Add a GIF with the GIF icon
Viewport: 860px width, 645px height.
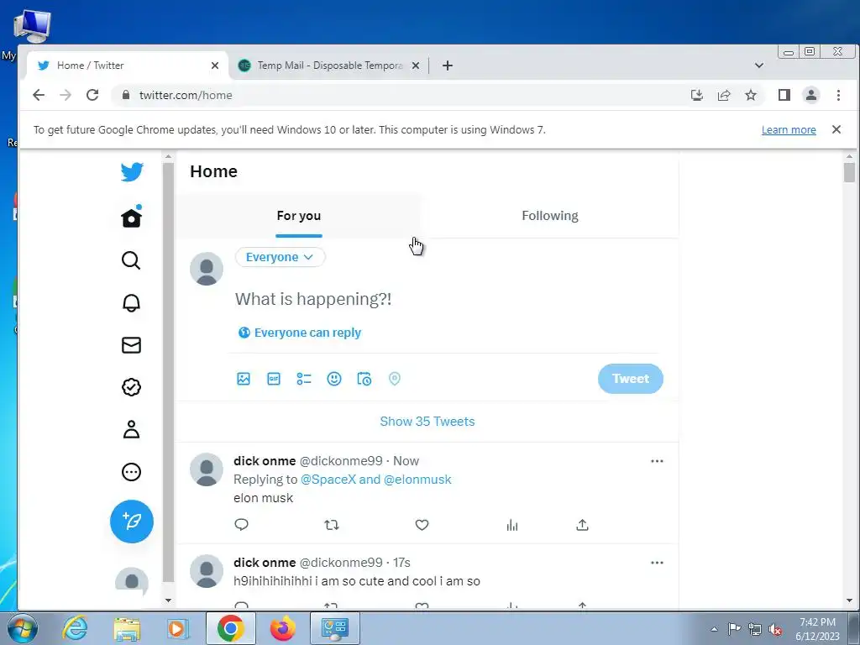click(x=274, y=379)
